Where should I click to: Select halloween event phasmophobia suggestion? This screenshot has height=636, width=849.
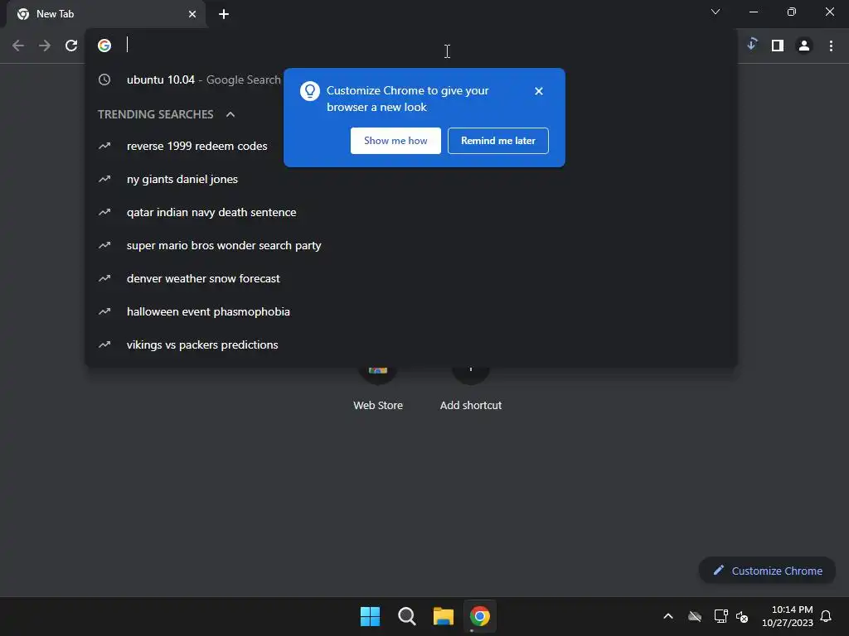click(x=411, y=311)
